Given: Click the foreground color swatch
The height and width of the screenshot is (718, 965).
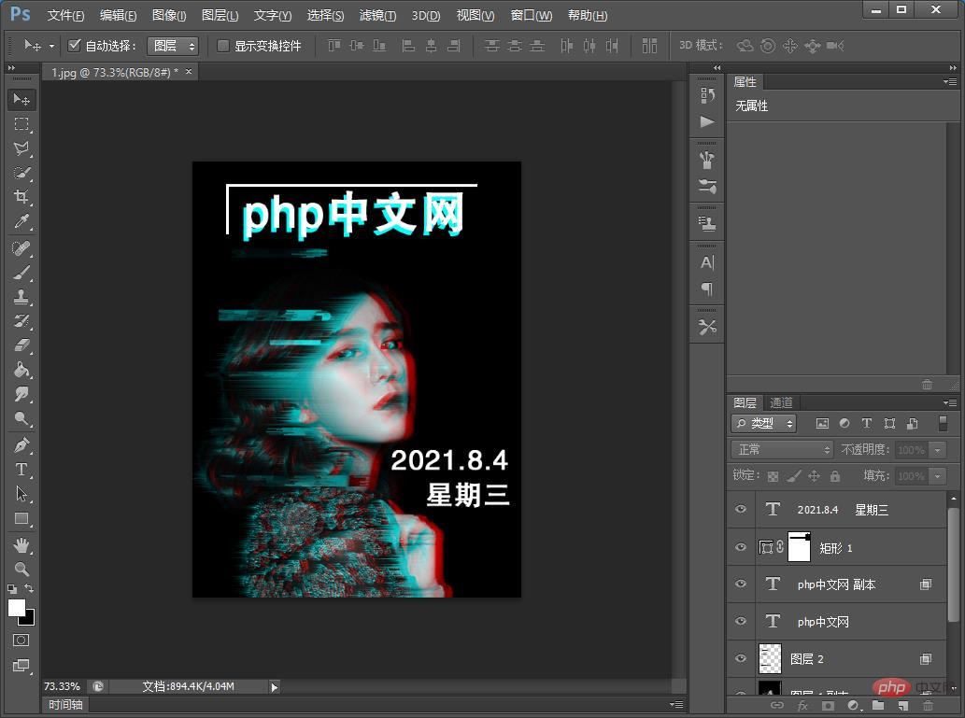Looking at the screenshot, I should [15, 607].
